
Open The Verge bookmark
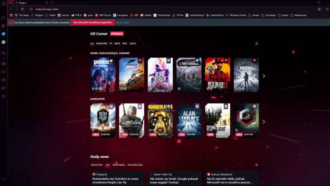22,15
